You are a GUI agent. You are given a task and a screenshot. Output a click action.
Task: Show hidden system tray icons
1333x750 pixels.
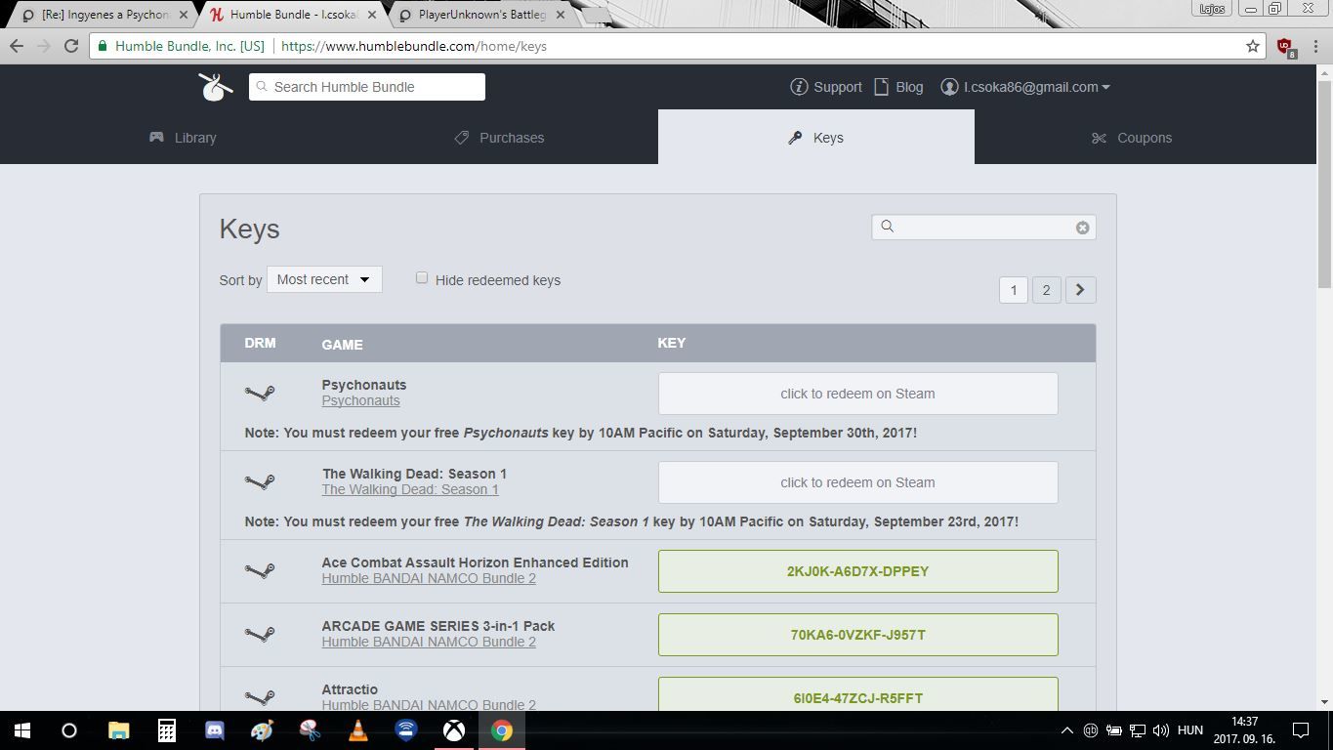[1066, 730]
